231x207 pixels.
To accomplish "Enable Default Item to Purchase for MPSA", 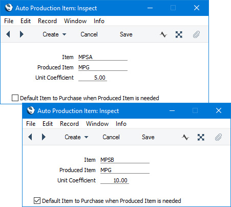I will click(x=15, y=98).
